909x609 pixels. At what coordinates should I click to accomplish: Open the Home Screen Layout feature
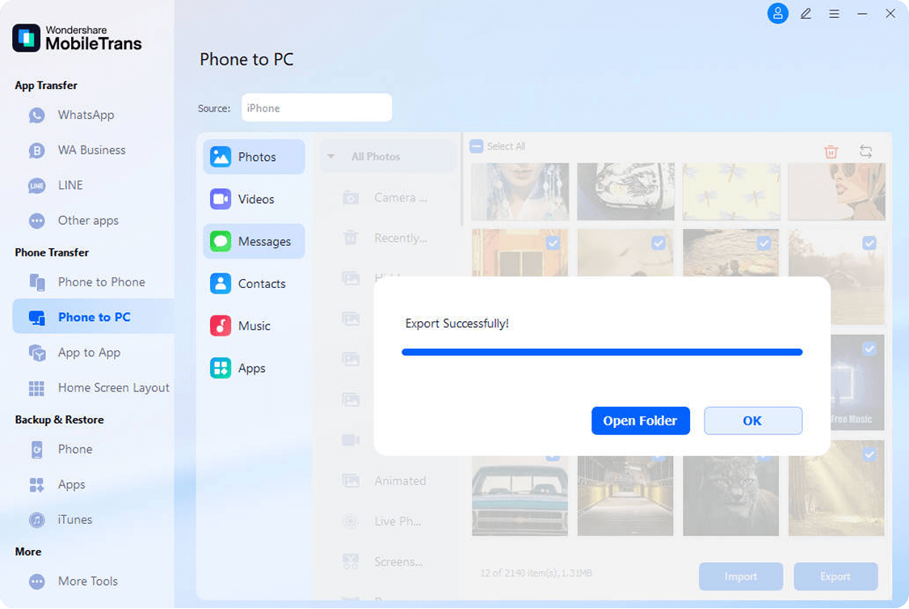113,387
